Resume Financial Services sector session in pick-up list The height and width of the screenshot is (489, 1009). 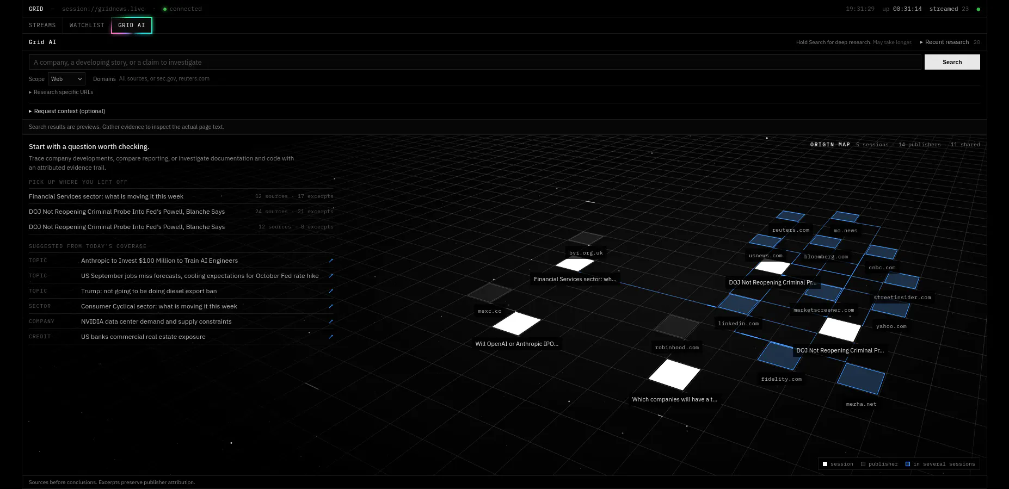[x=181, y=196]
